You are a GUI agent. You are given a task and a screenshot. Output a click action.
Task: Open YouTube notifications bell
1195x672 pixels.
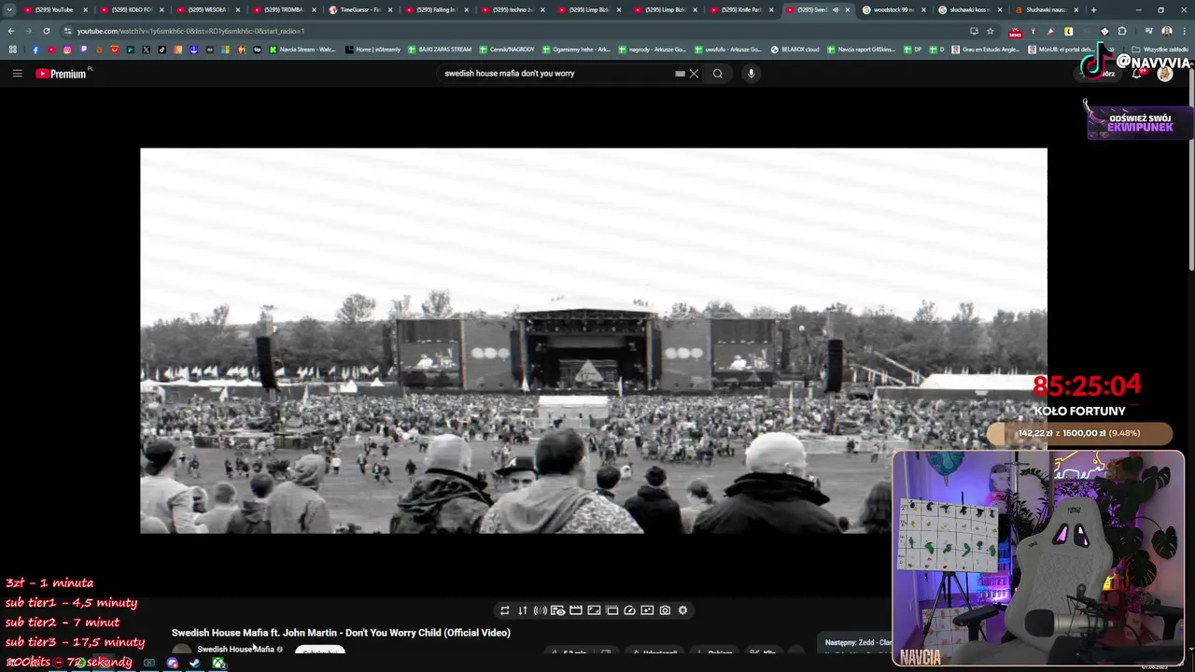tap(1137, 74)
